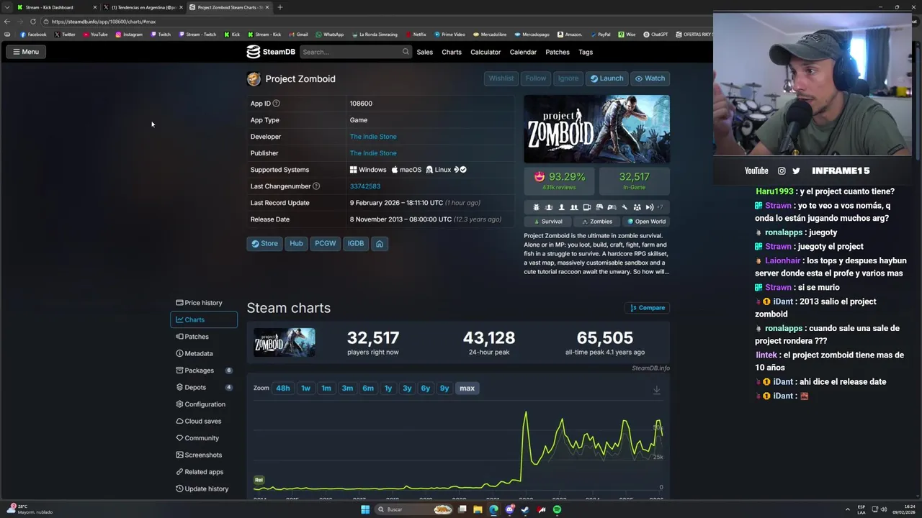Screen dimensions: 922x518
Task: Open the Store button
Action: [x=264, y=243]
